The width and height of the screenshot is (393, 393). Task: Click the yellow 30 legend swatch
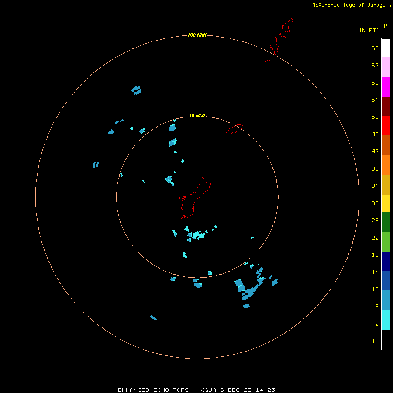[386, 203]
